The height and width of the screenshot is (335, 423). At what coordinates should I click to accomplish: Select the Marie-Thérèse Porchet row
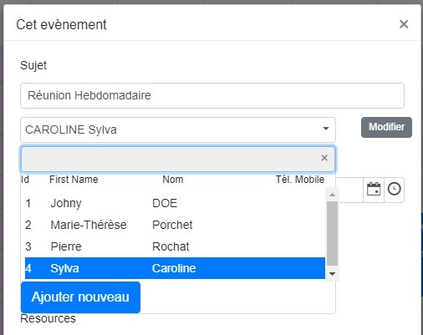coord(175,225)
